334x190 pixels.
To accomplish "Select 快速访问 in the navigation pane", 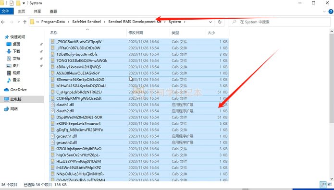I will pos(17,37).
